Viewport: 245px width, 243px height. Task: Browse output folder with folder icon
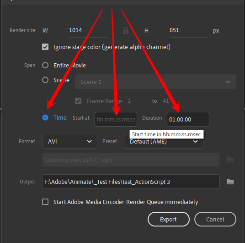[x=230, y=182]
